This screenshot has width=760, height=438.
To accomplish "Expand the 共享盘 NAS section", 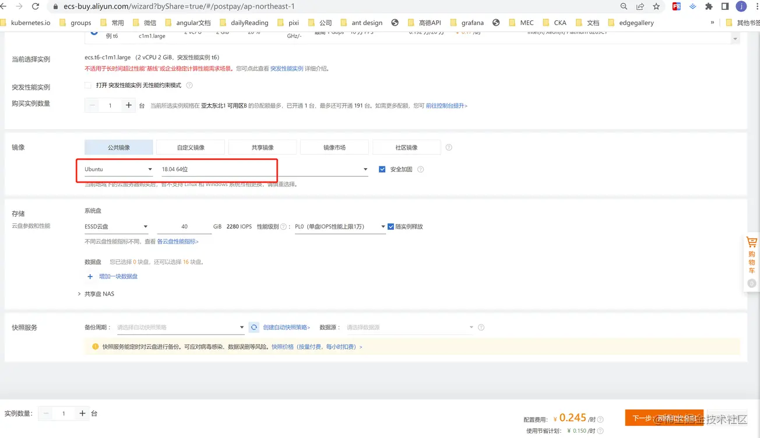I will pyautogui.click(x=96, y=294).
